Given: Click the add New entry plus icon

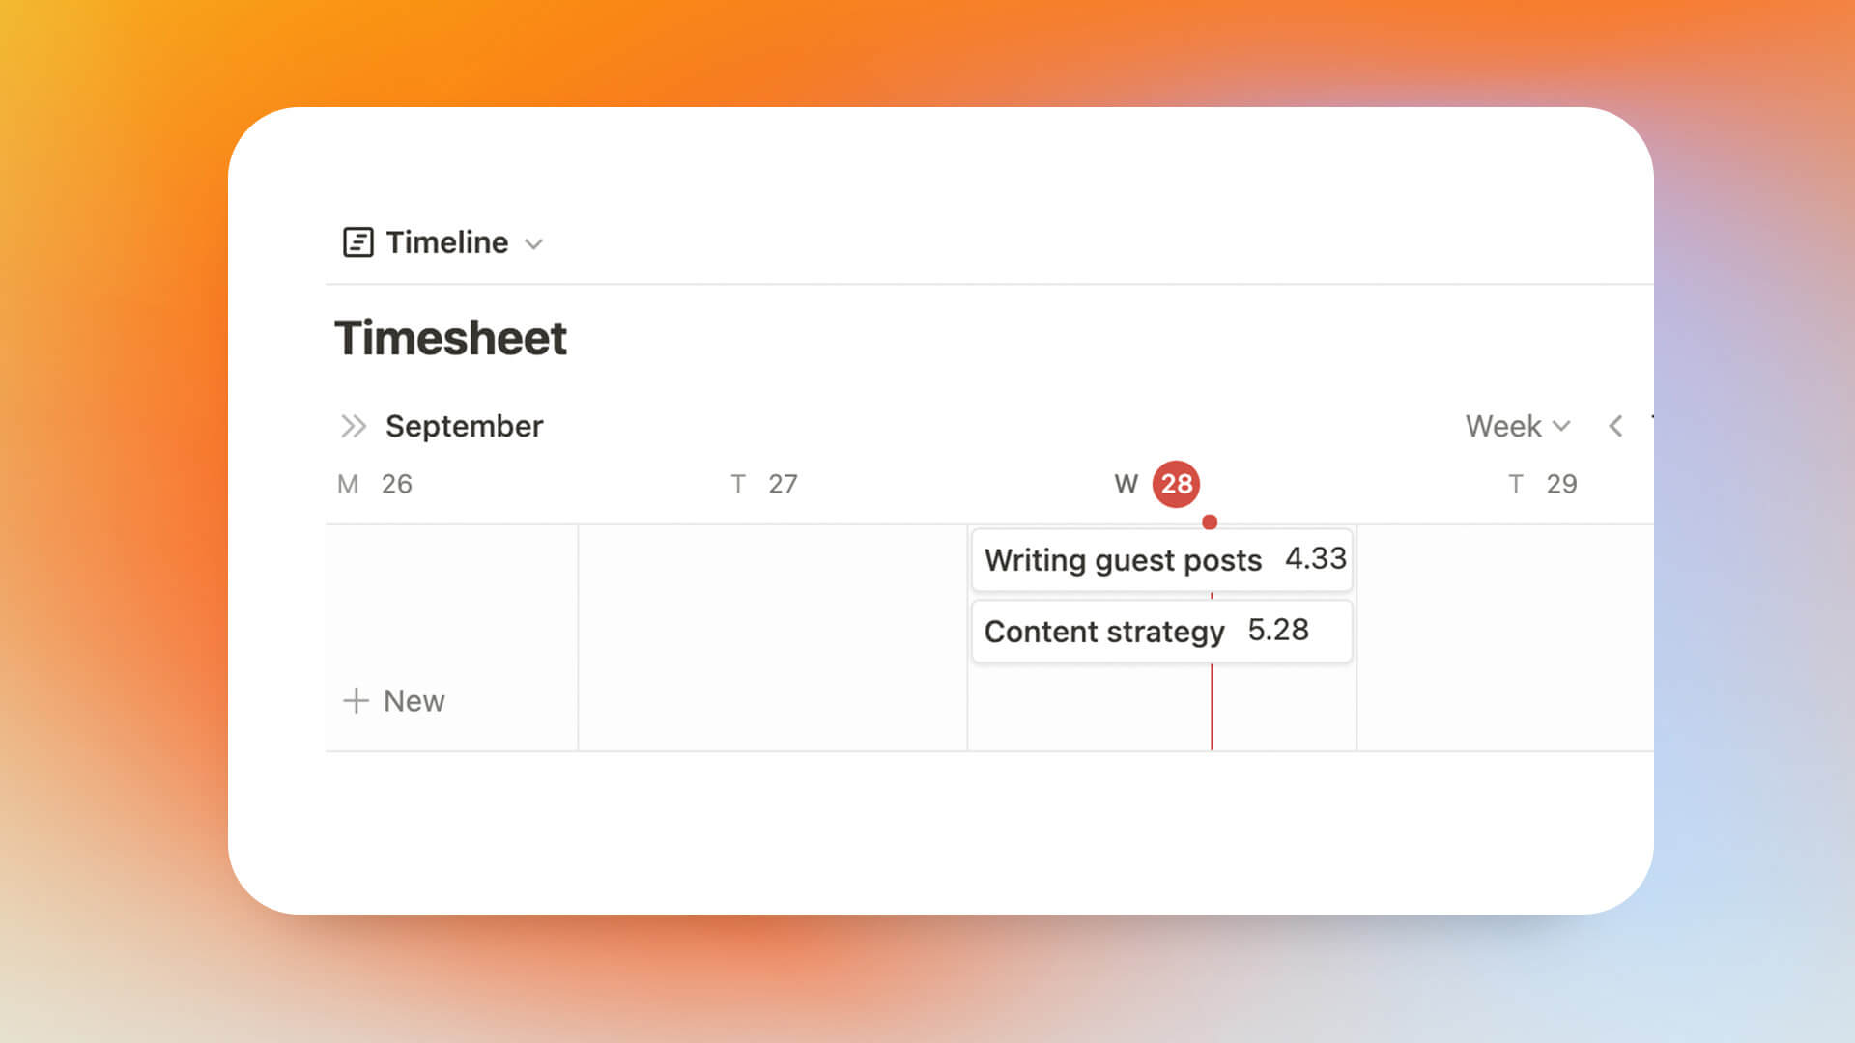Looking at the screenshot, I should pos(356,700).
